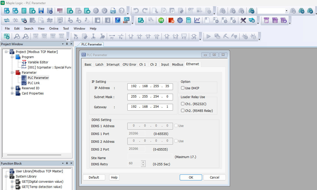Click the globe online connection icon
This screenshot has height=190, width=317.
click(118, 20)
